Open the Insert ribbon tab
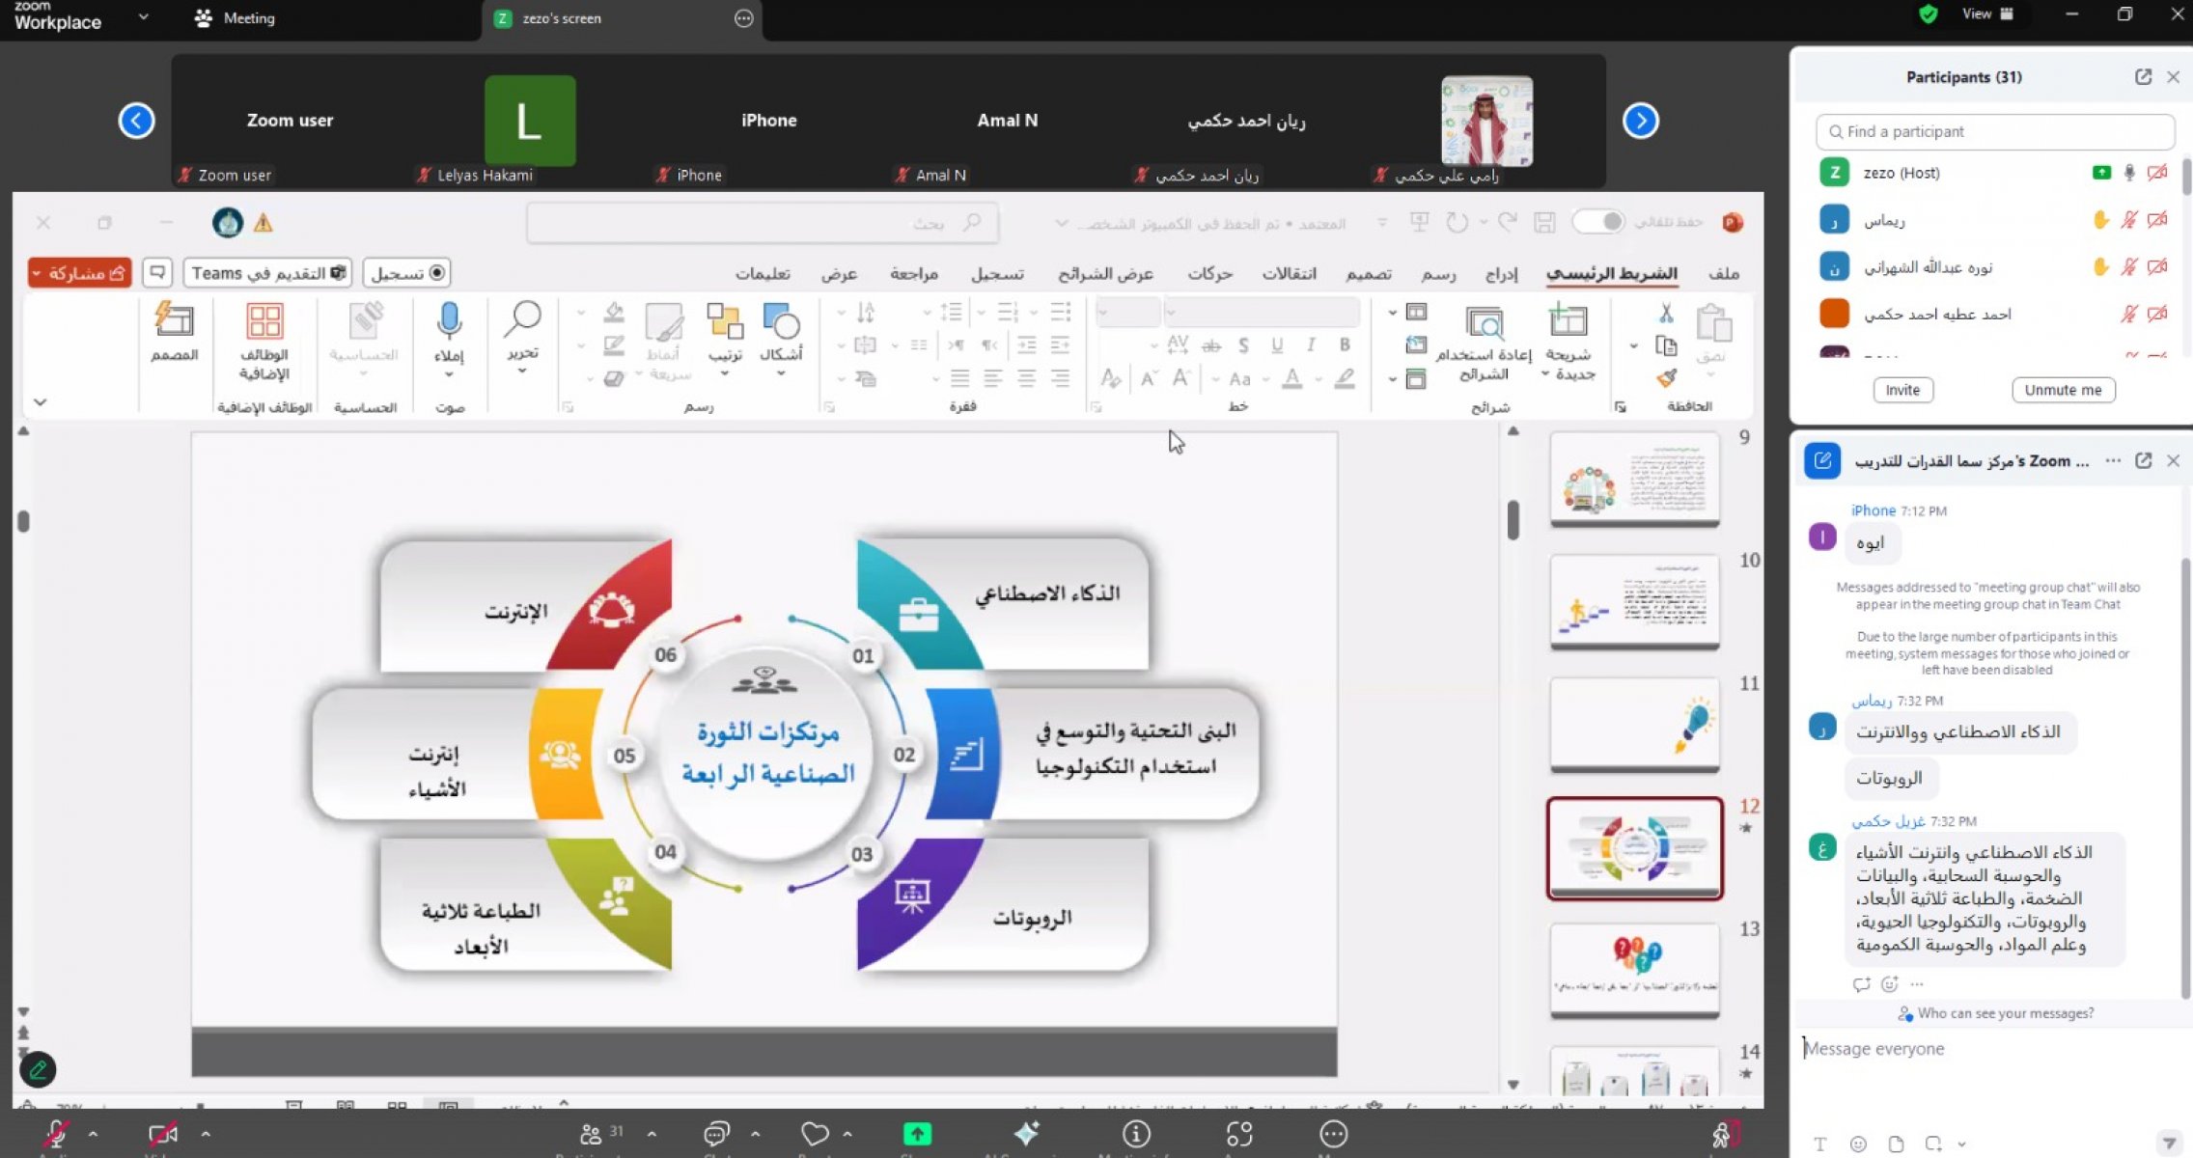The image size is (2193, 1158). (x=1501, y=274)
